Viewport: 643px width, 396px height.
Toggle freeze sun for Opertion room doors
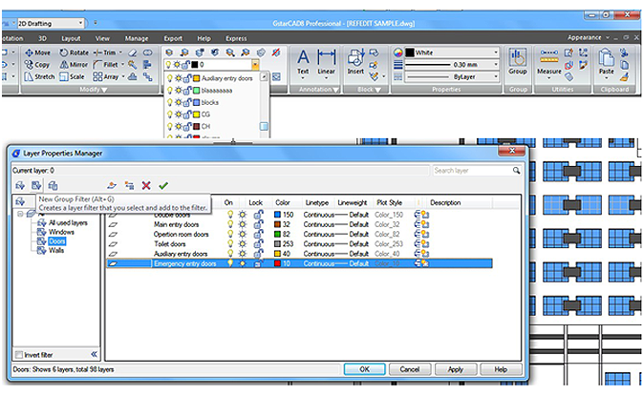pyautogui.click(x=243, y=234)
